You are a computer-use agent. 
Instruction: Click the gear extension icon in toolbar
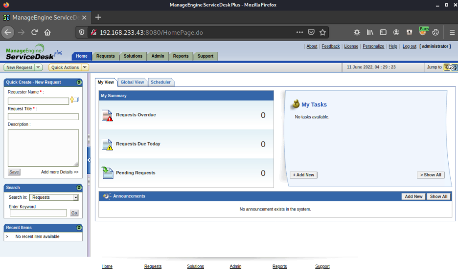[357, 32]
